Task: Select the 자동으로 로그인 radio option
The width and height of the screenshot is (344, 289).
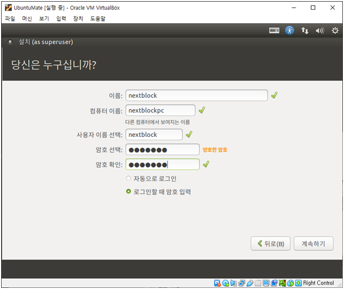Action: [x=128, y=178]
